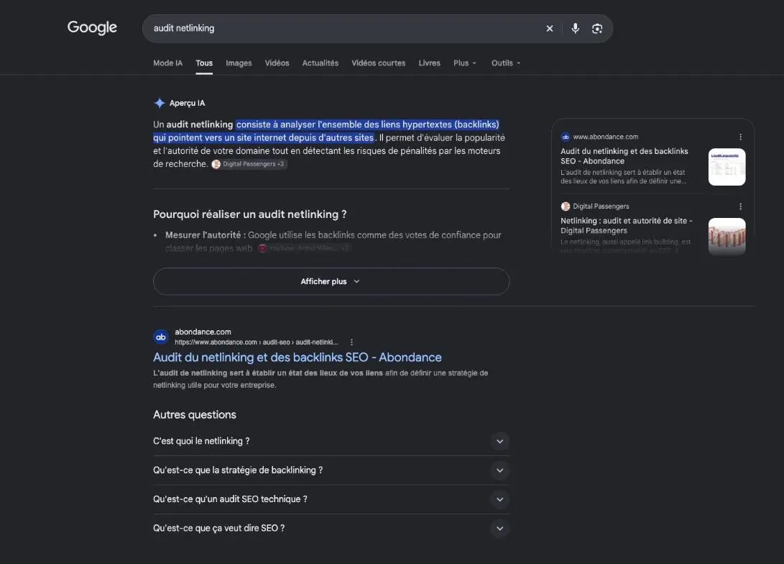Expand Qu'est-ce que ça veut dire SEO

click(331, 528)
